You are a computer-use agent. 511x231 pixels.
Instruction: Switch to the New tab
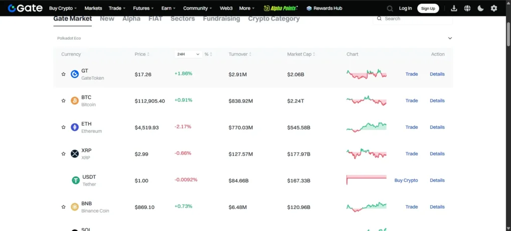(x=107, y=18)
